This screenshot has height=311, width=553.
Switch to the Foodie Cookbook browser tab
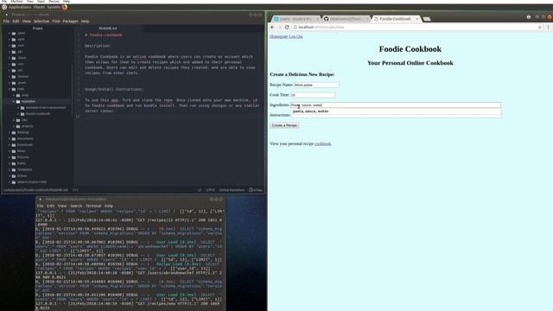[395, 19]
